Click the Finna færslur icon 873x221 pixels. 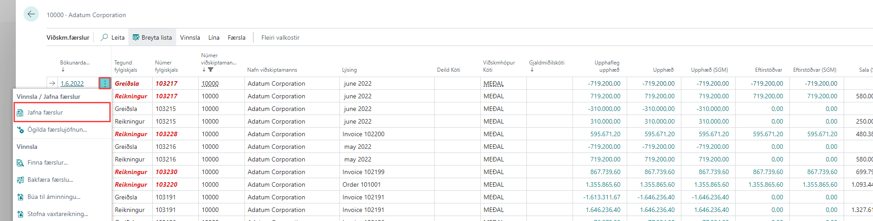tap(20, 163)
